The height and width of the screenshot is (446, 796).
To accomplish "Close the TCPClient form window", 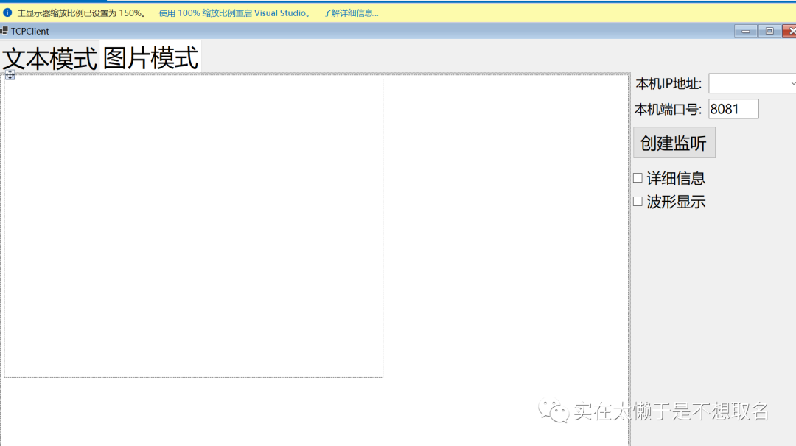I will [x=790, y=31].
